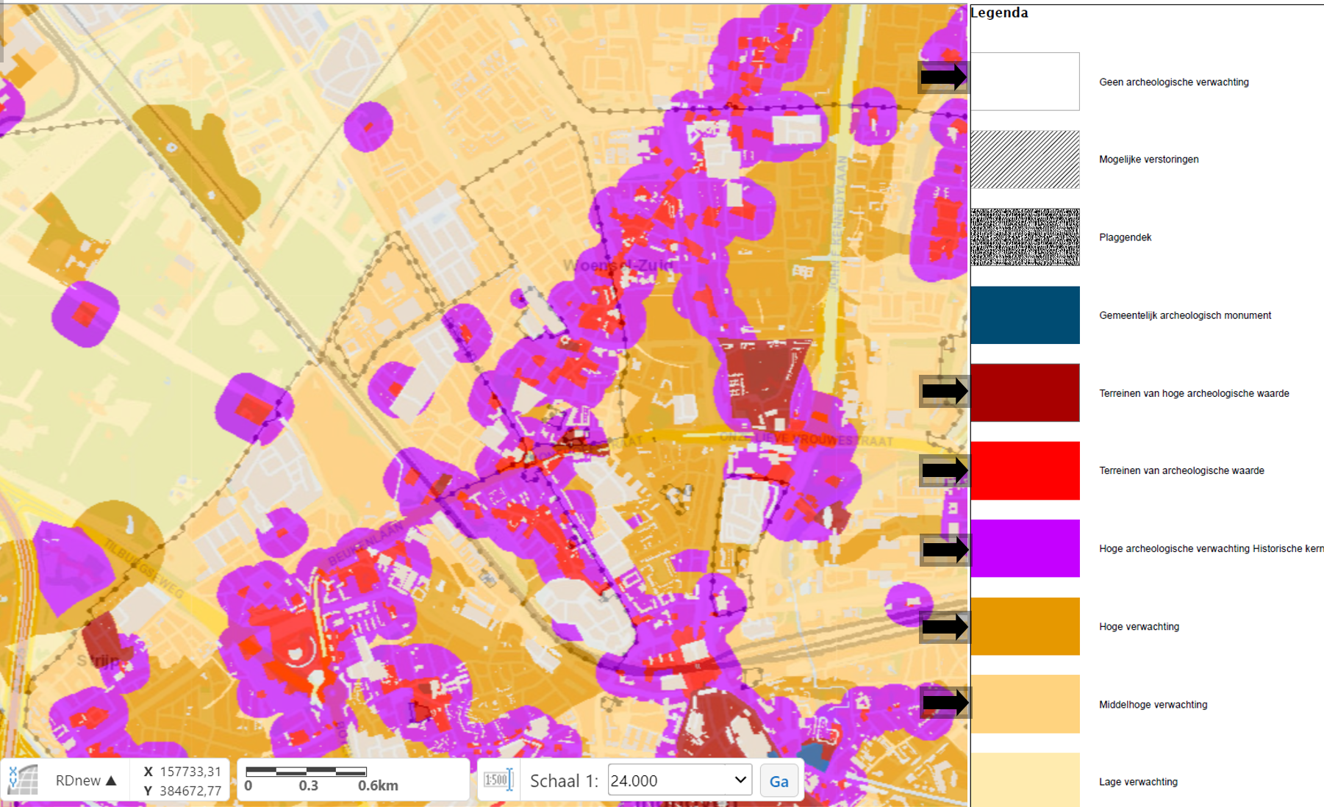Image resolution: width=1324 pixels, height=807 pixels.
Task: Click the 'Middelhoge verwachting' legend label
Action: [1153, 704]
